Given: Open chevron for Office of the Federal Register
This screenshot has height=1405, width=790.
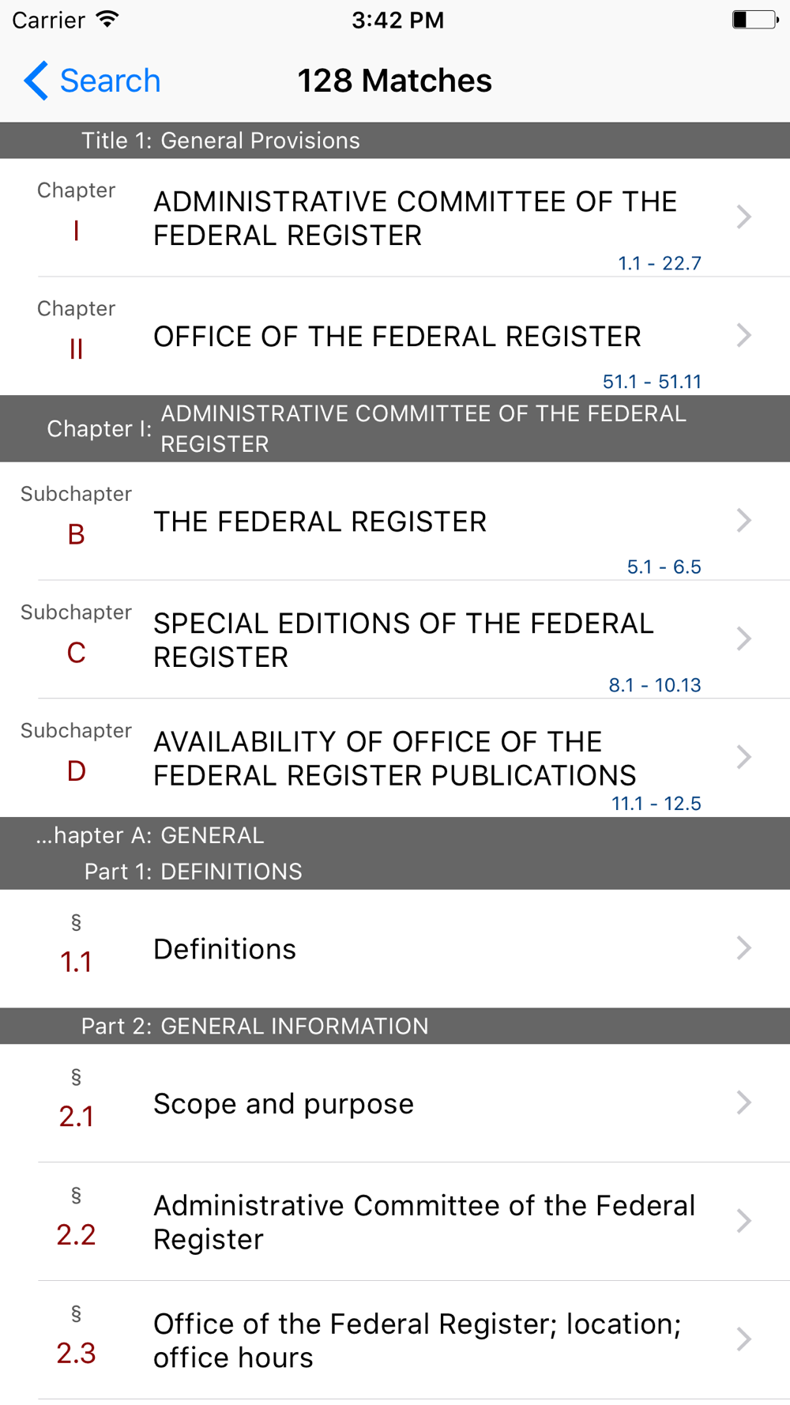Looking at the screenshot, I should pyautogui.click(x=743, y=335).
